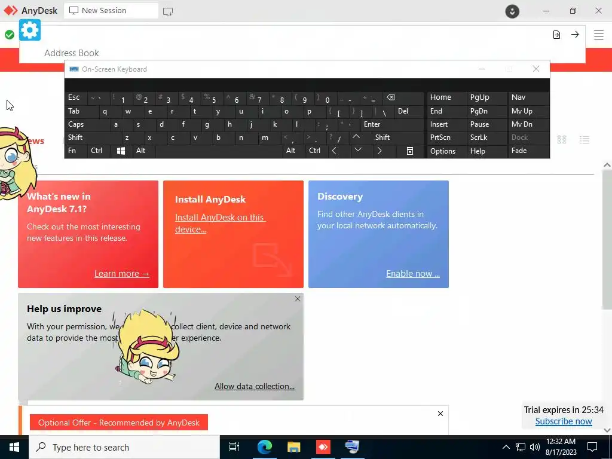Switch to the New Session tab
Screen dimensions: 612x459
click(x=111, y=11)
